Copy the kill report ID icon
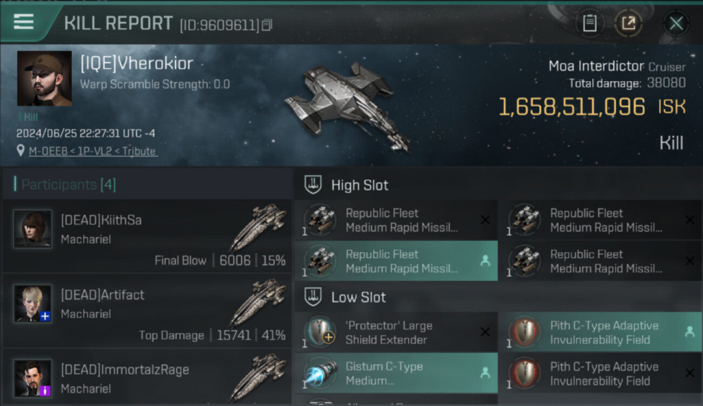 click(267, 25)
